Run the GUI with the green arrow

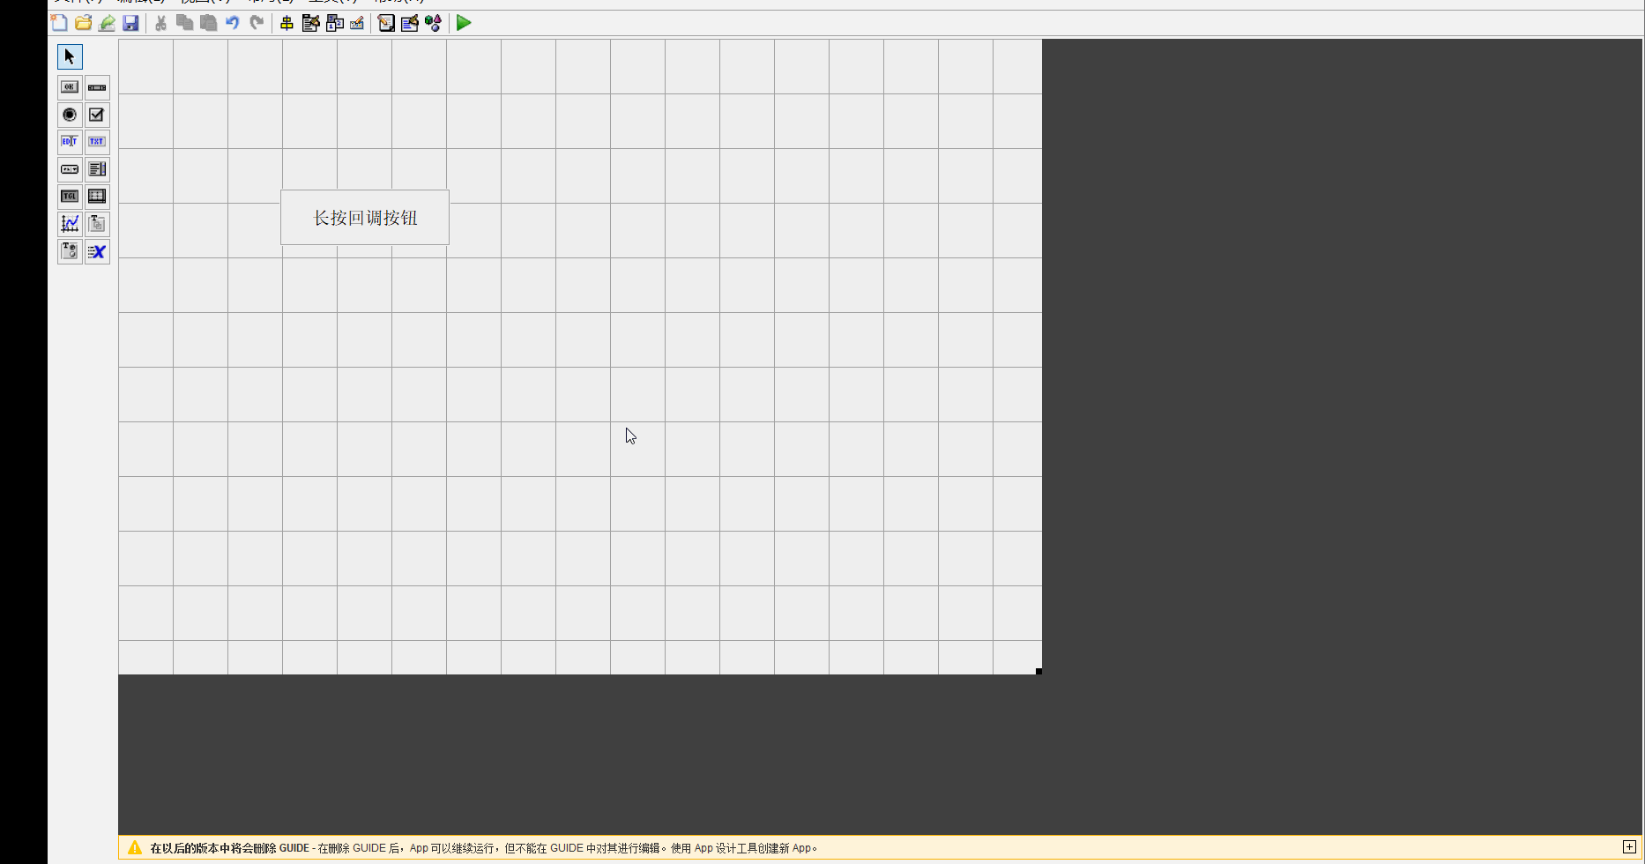(x=463, y=23)
